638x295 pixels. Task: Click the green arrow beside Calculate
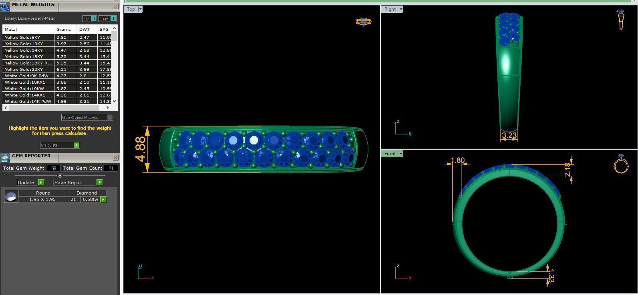pyautogui.click(x=77, y=145)
